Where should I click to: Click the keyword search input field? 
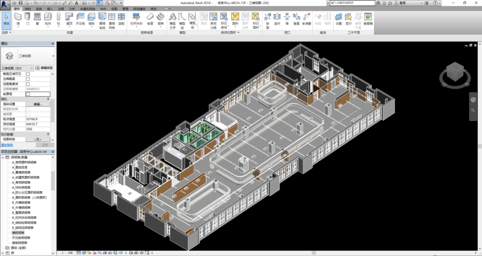tap(352, 3)
